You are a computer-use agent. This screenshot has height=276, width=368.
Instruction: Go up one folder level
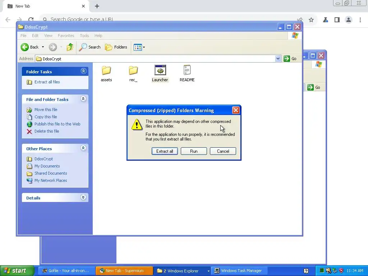coord(70,47)
